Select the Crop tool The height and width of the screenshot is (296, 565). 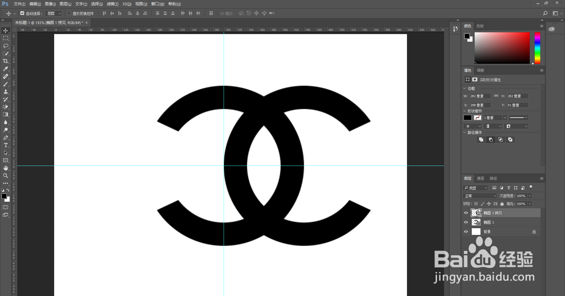6,61
